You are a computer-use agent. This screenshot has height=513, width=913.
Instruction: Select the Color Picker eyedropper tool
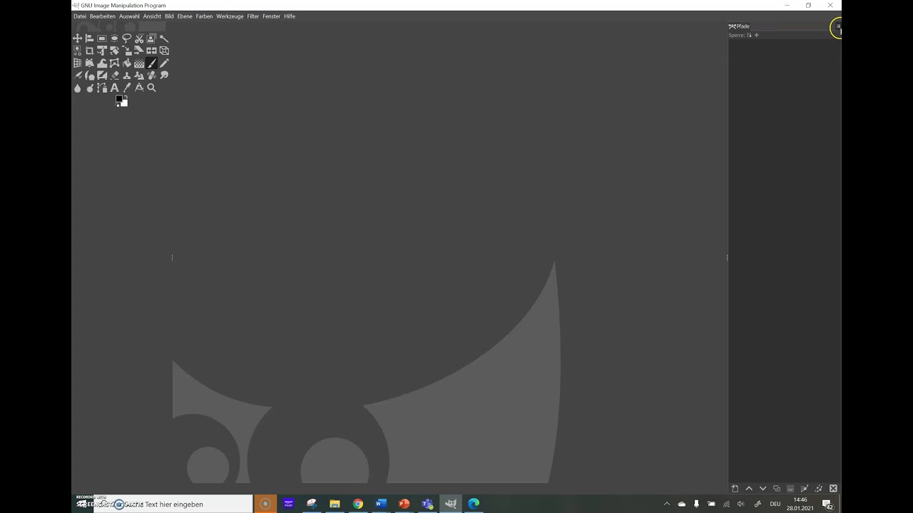coord(127,88)
